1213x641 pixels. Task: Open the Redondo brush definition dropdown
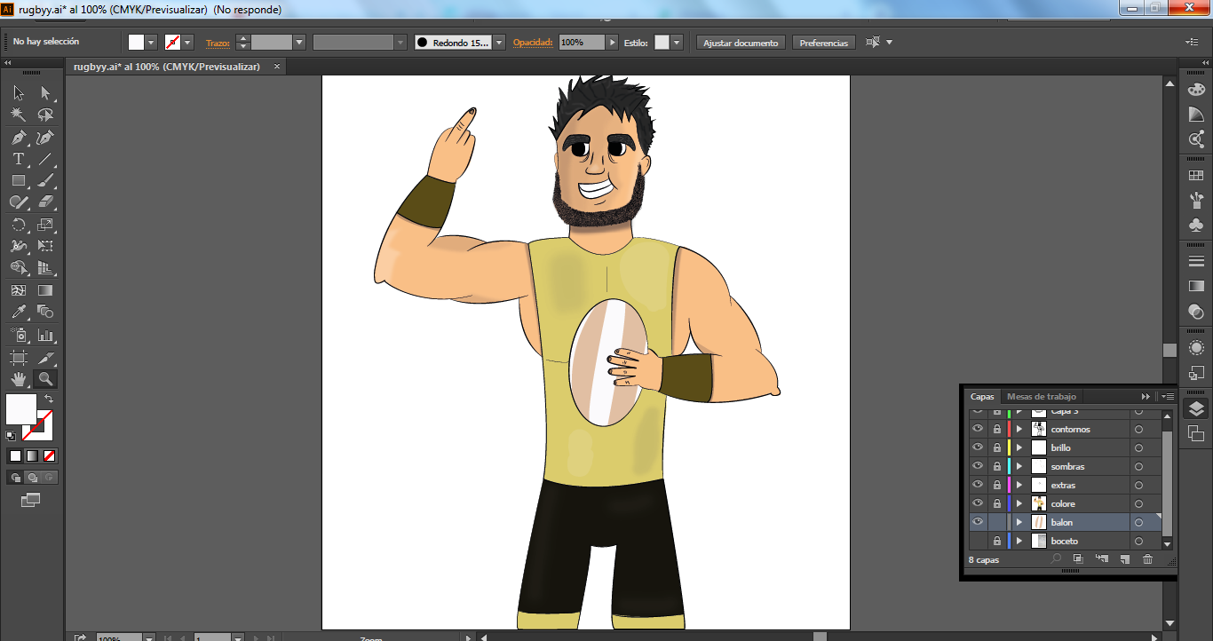point(499,43)
